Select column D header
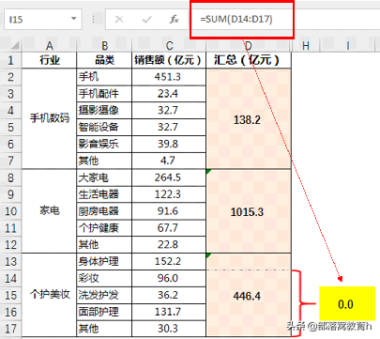Screen dimensions: 380x339 (249, 46)
